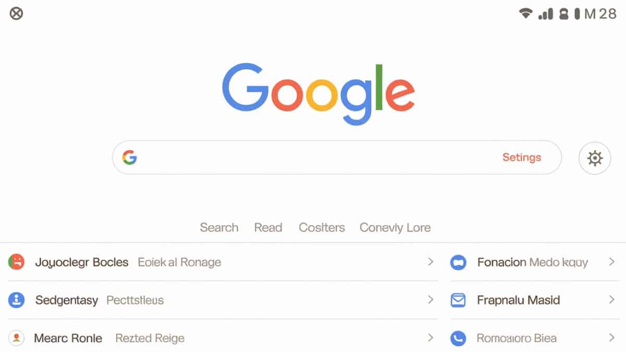Open the Coslters tab

click(x=321, y=228)
